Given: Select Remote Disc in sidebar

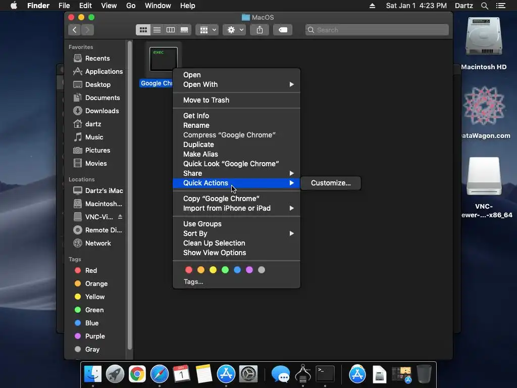Looking at the screenshot, I should click(97, 230).
